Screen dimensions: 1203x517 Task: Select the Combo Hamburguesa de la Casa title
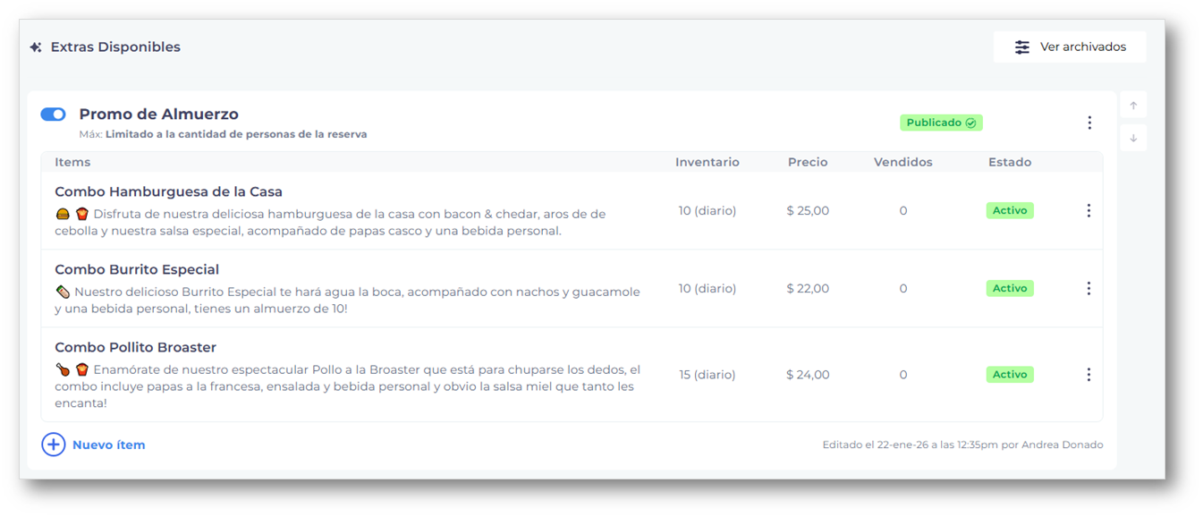(168, 191)
